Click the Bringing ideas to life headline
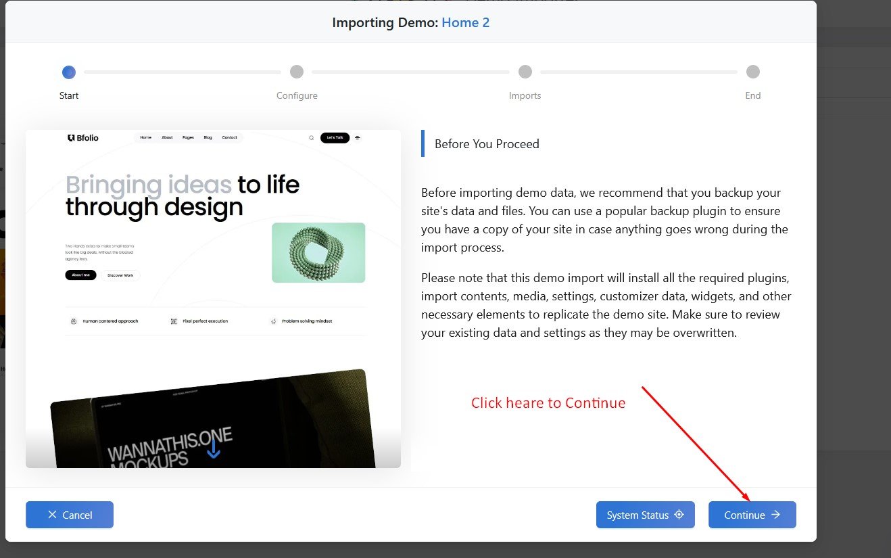 (183, 195)
